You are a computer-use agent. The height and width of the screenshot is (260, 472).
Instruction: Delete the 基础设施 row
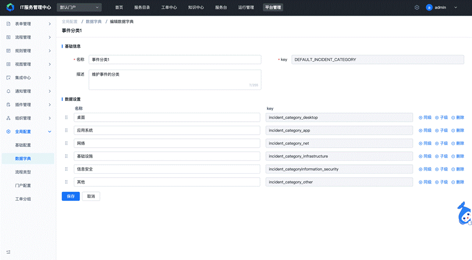457,157
